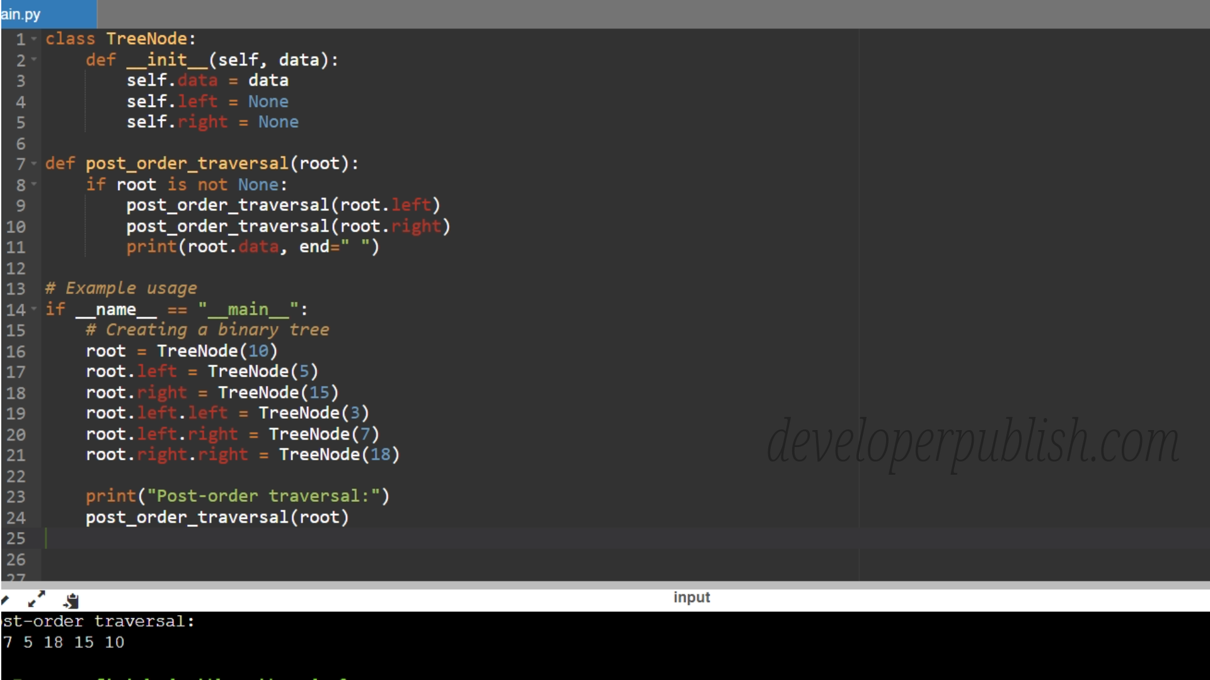Click the gray divider above console panel
Screen dimensions: 1210x680
(x=605, y=585)
